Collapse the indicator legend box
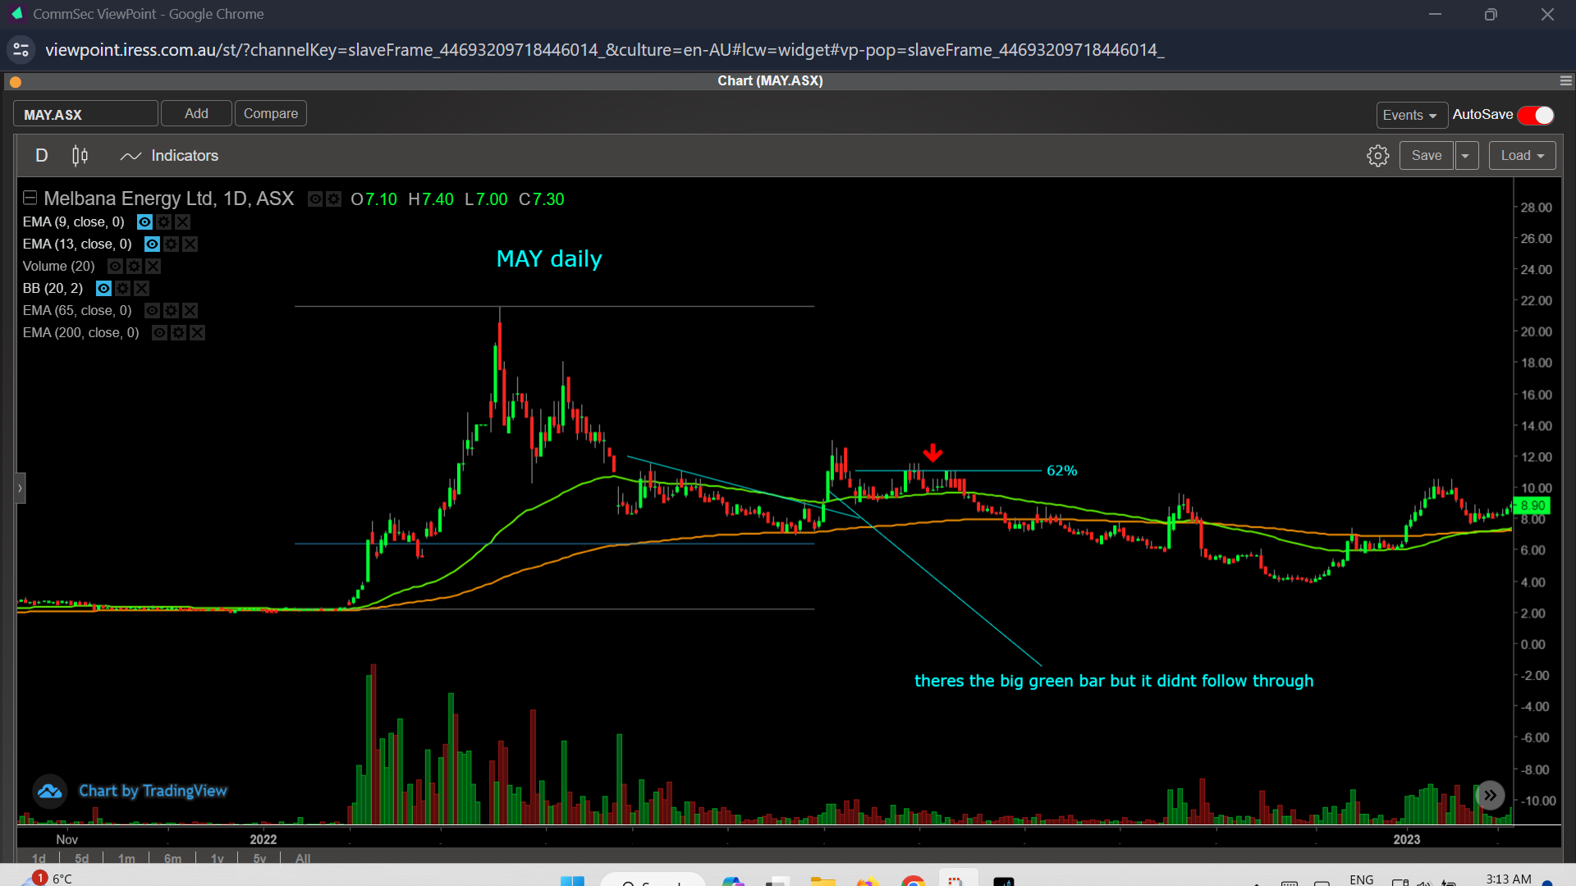The image size is (1576, 886). (30, 198)
